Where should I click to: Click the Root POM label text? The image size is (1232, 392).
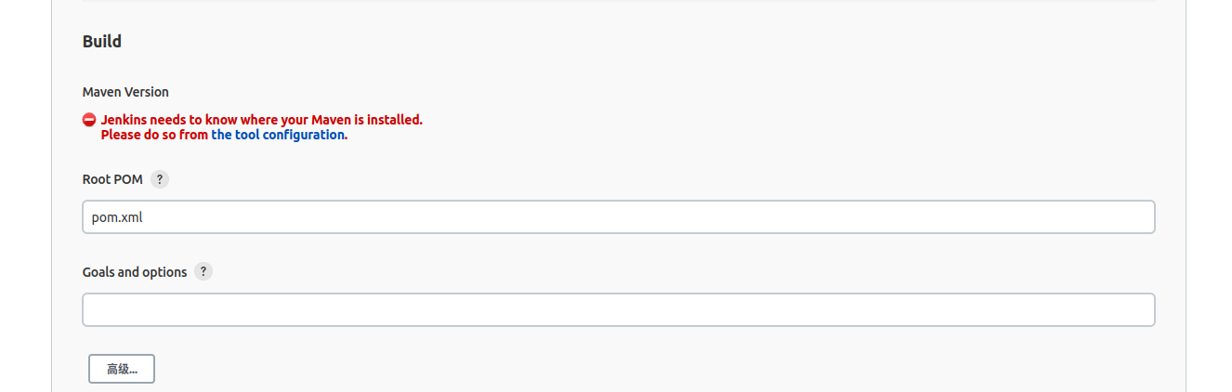tap(112, 179)
